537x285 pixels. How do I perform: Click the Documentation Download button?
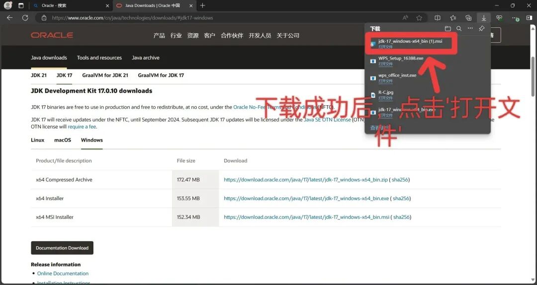[62, 248]
